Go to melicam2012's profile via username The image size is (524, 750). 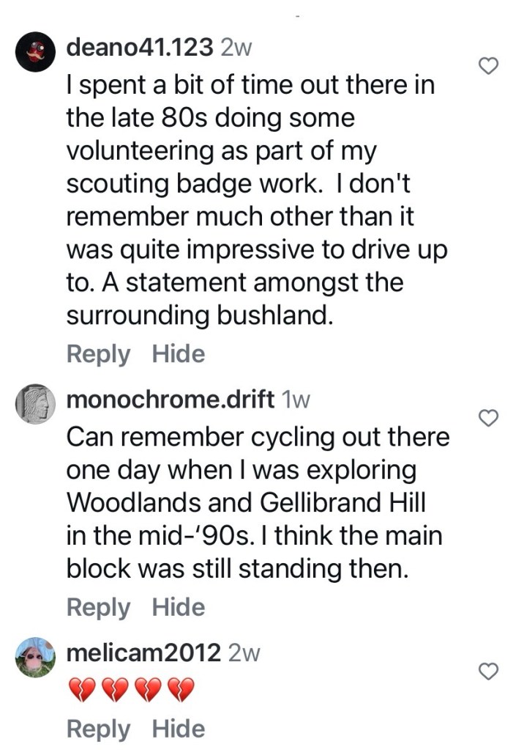pyautogui.click(x=143, y=652)
